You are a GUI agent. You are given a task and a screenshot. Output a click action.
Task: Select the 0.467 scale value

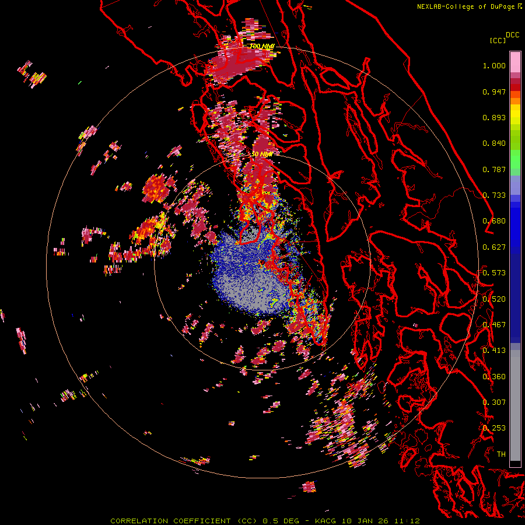494,325
